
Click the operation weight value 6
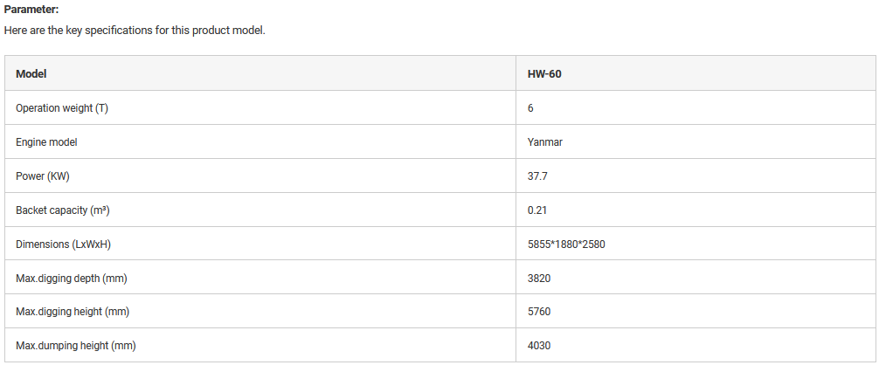pos(530,108)
